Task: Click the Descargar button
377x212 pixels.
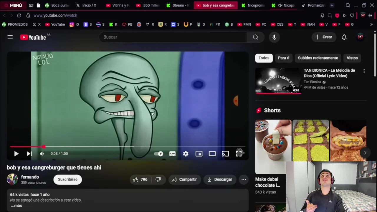Action: pos(220,179)
